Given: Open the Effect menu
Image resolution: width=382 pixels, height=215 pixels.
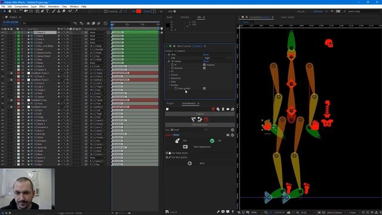Looking at the screenshot, I should click(42, 7).
